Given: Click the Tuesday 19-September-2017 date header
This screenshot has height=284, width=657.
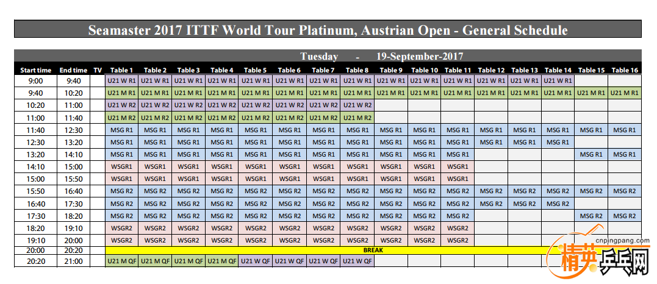Looking at the screenshot, I should (382, 56).
